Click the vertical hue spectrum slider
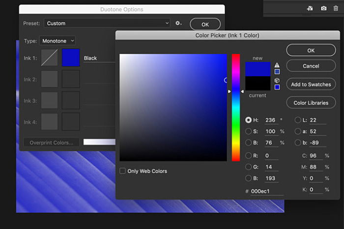The width and height of the screenshot is (344, 229). point(236,107)
